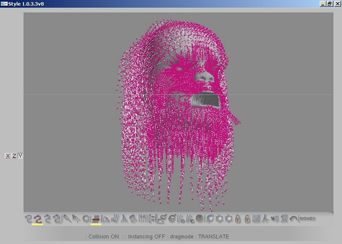Select the double S-curve tool
Screen dimensions: 342x244
pyautogui.click(x=57, y=219)
